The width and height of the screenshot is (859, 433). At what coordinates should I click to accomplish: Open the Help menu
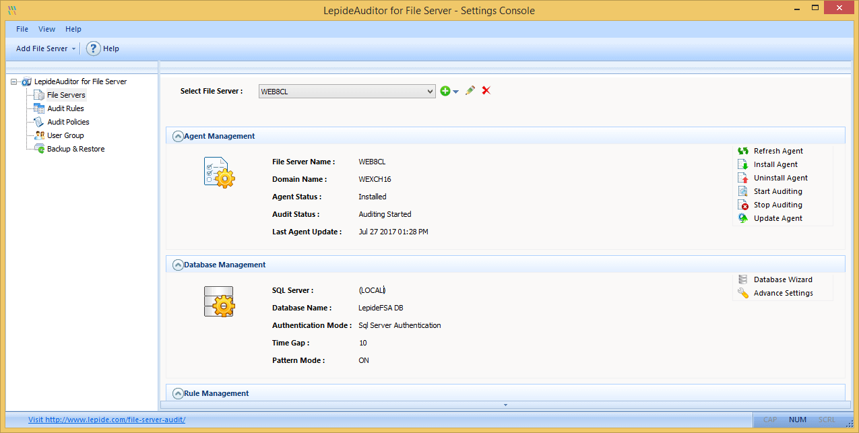click(73, 29)
